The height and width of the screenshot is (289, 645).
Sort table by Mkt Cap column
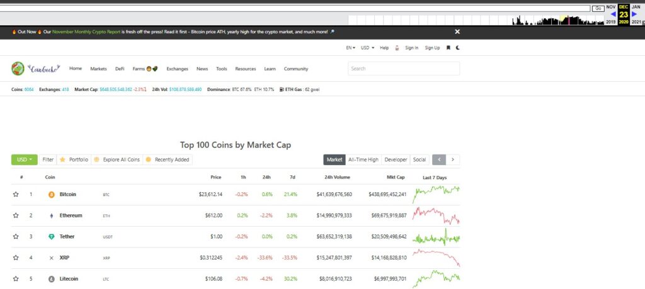[x=396, y=177]
